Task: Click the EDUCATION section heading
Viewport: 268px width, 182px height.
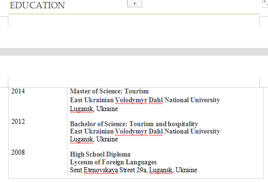Action: pyautogui.click(x=38, y=5)
